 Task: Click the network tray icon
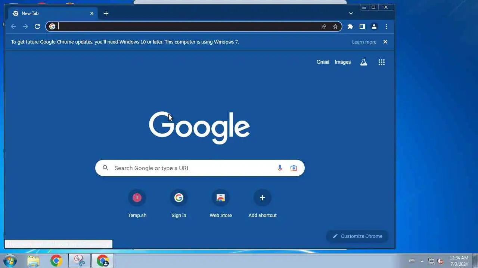431,261
